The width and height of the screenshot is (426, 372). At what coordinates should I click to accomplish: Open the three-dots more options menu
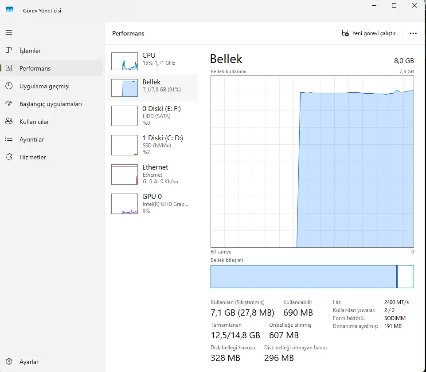tap(413, 33)
